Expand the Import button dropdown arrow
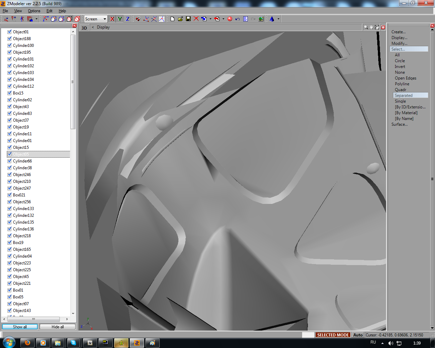Viewport: 435px width, 348px height. pos(210,19)
